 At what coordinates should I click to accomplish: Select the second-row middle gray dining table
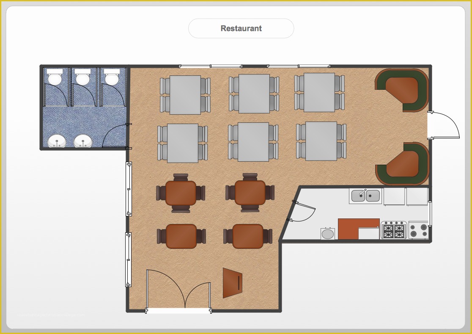pyautogui.click(x=253, y=142)
